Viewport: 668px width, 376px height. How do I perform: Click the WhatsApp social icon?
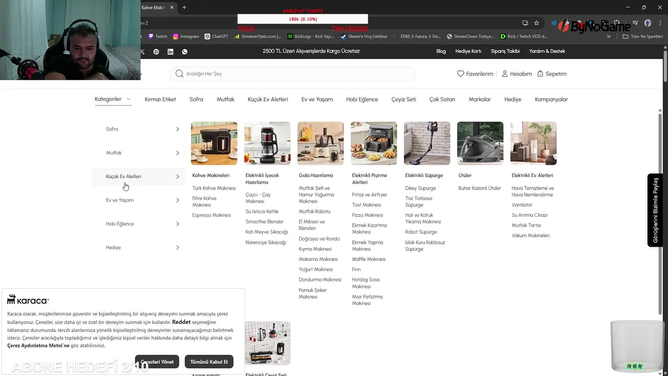click(x=185, y=52)
